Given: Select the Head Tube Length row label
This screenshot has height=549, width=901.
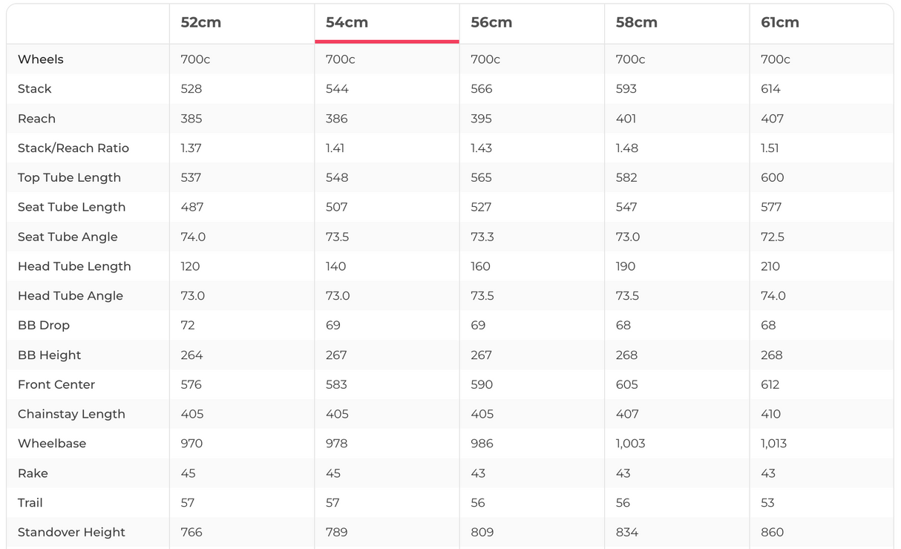Looking at the screenshot, I should coord(74,266).
